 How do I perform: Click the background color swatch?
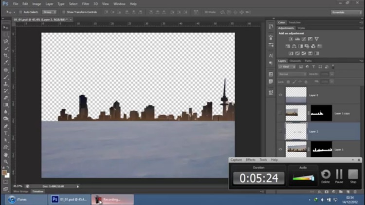tap(7, 175)
